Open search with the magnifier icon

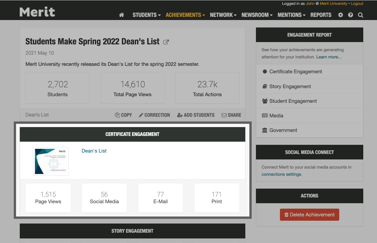pyautogui.click(x=360, y=15)
